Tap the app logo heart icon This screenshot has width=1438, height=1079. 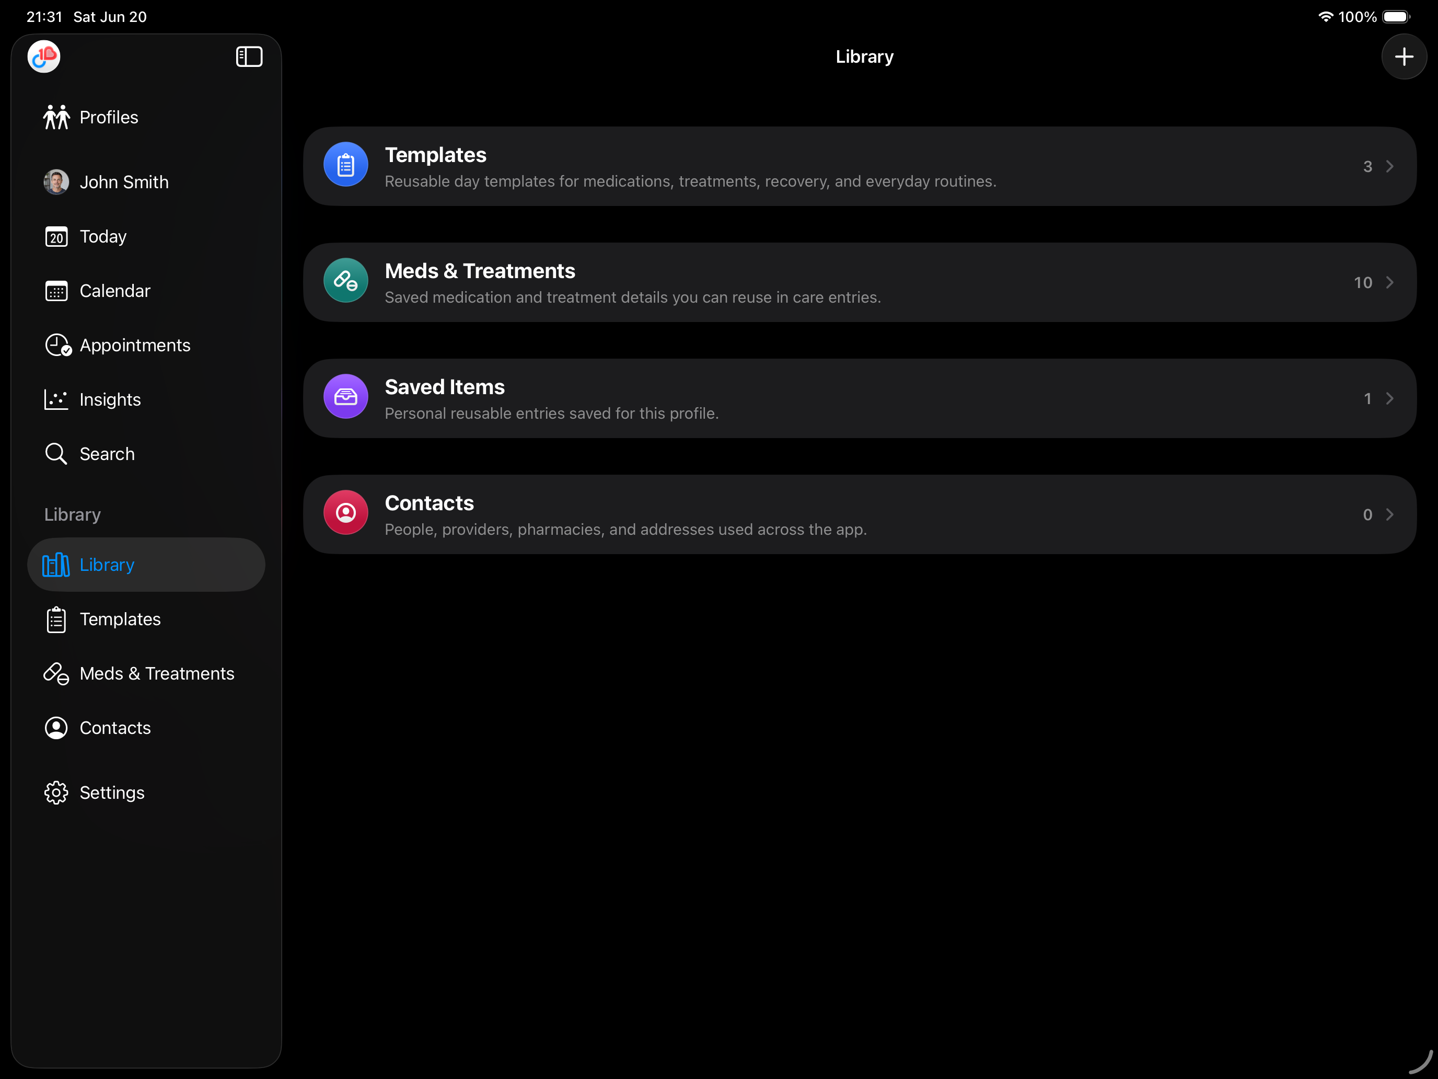tap(43, 56)
